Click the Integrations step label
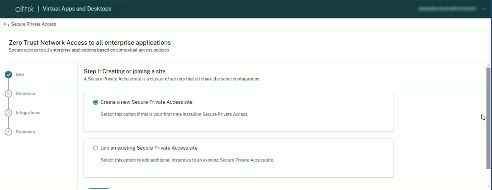 pos(28,113)
